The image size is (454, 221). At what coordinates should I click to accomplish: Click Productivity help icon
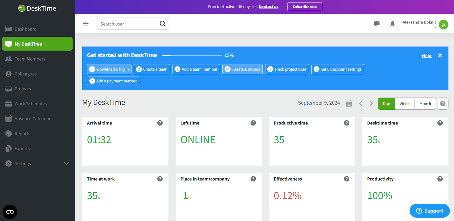click(440, 179)
